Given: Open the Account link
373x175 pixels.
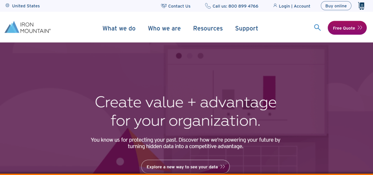Looking at the screenshot, I should [x=302, y=6].
